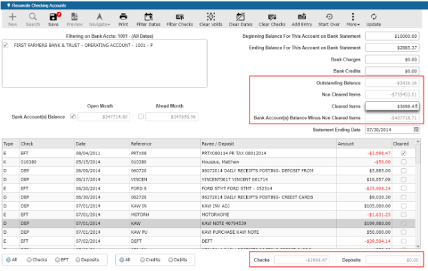428x271 pixels.
Task: Click the Bank Charges input field
Action: point(392,59)
